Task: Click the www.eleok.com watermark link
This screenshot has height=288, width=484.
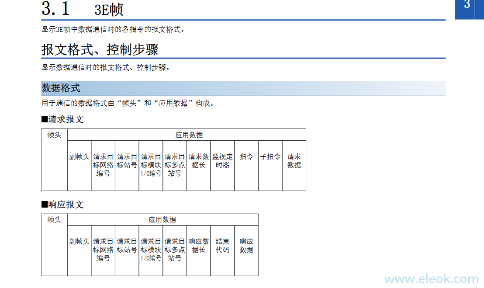Action: tap(431, 279)
